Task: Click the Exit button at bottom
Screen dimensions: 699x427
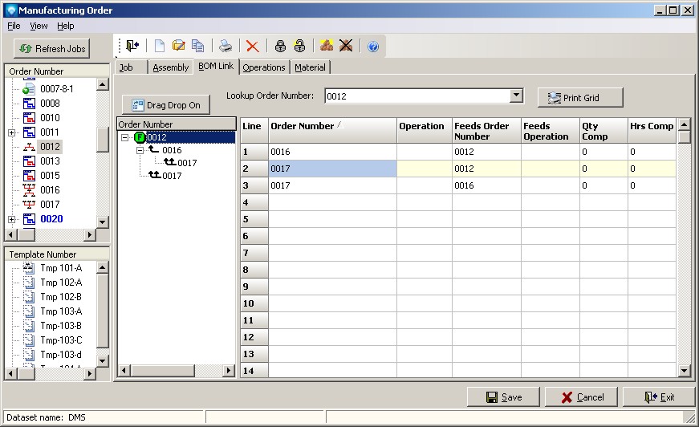Action: (659, 397)
